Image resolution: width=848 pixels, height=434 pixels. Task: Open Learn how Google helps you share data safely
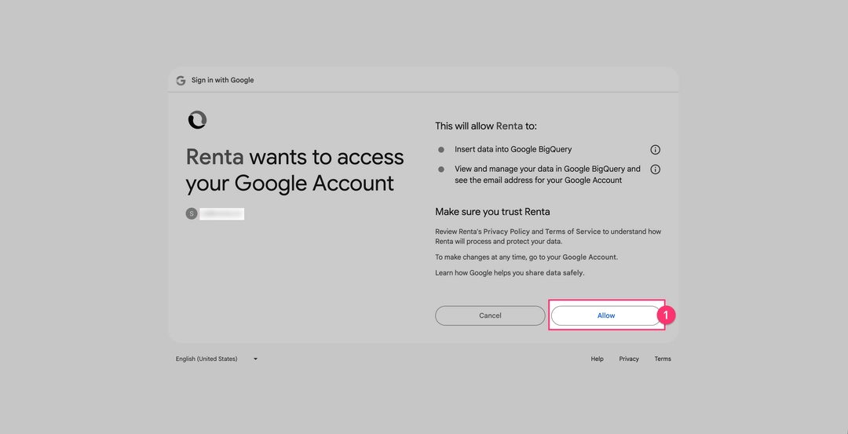tap(510, 273)
